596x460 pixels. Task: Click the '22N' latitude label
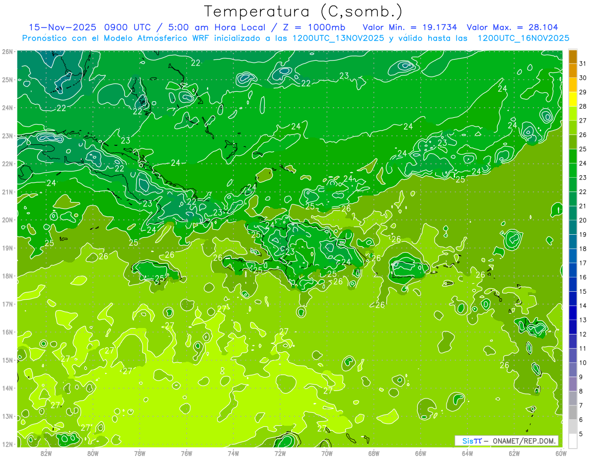click(7, 164)
